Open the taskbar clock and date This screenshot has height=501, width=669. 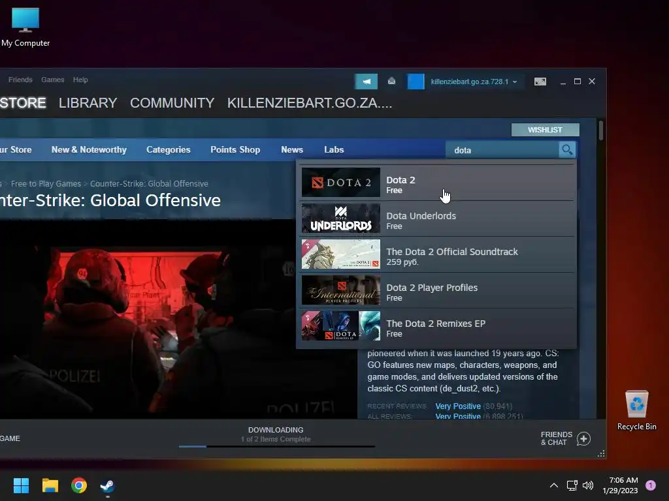(x=620, y=485)
